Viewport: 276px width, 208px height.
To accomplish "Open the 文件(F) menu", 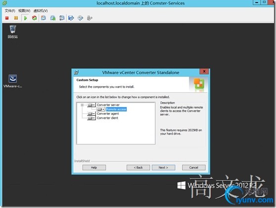I will click(10, 11).
